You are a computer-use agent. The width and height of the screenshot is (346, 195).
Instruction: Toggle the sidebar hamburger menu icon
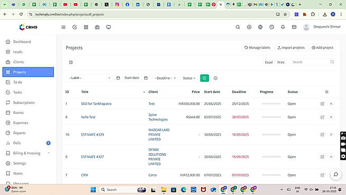click(x=63, y=27)
